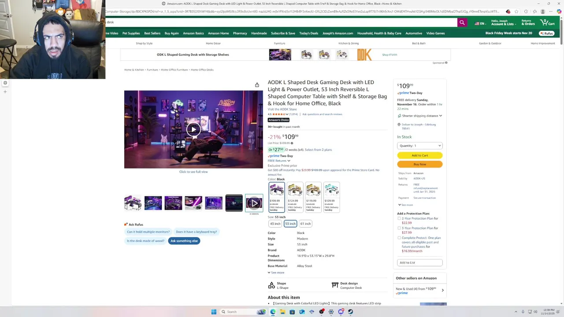Click the sponsored info icon near the ad banner
Screen dimensions: 564x317
click(446, 63)
